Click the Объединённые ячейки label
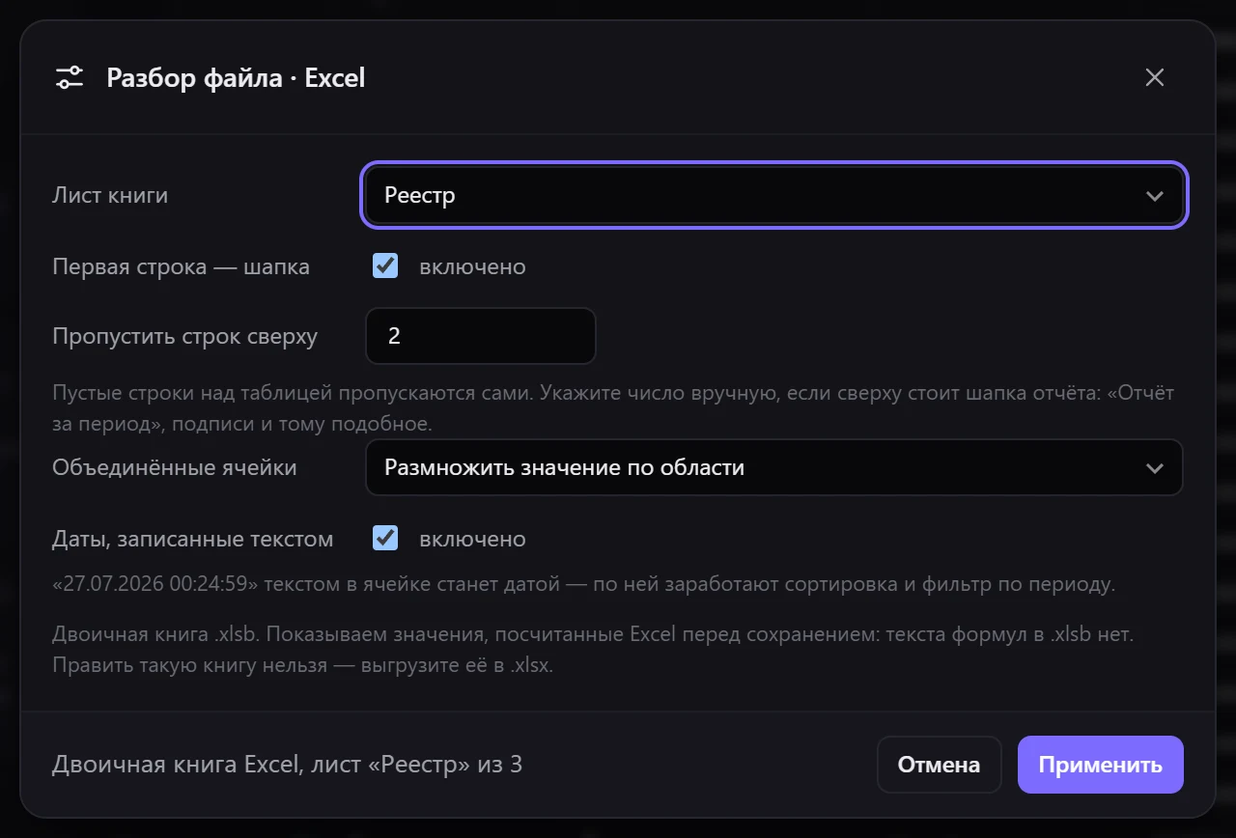Image resolution: width=1236 pixels, height=838 pixels. 175,467
